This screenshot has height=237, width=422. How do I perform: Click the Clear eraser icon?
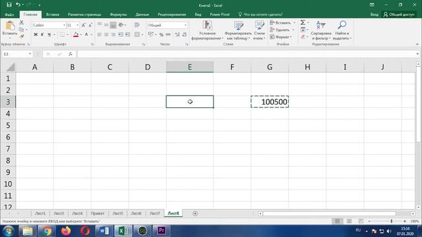(x=303, y=37)
